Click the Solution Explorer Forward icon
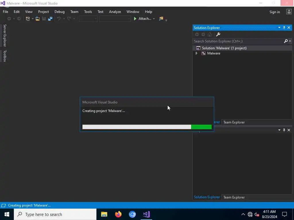The width and height of the screenshot is (294, 220). 203,34
